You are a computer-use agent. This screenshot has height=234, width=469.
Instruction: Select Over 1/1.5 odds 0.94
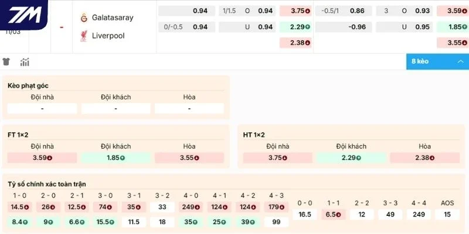pos(247,11)
